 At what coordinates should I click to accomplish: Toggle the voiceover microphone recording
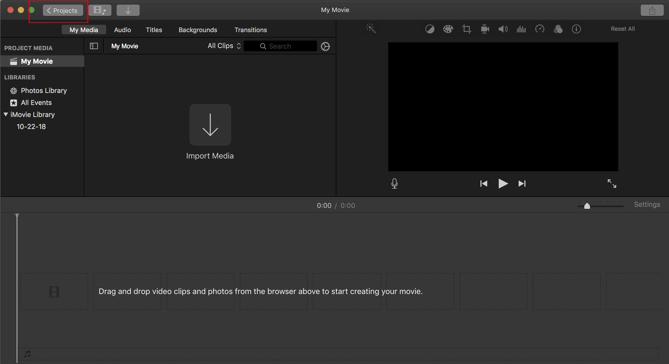pyautogui.click(x=394, y=183)
